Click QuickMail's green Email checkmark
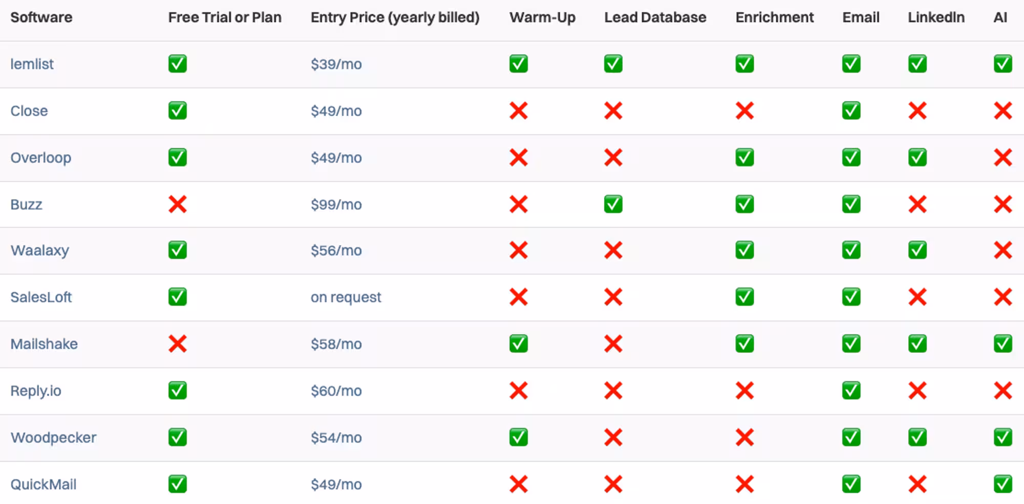Screen dimensions: 1024x504 pos(851,484)
